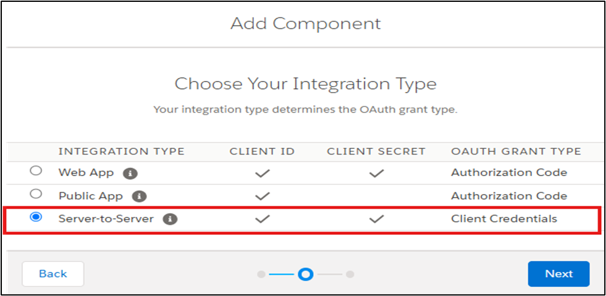The width and height of the screenshot is (606, 296).
Task: Click the Client Secret checkmark for Server-to-Server
Action: click(x=376, y=219)
